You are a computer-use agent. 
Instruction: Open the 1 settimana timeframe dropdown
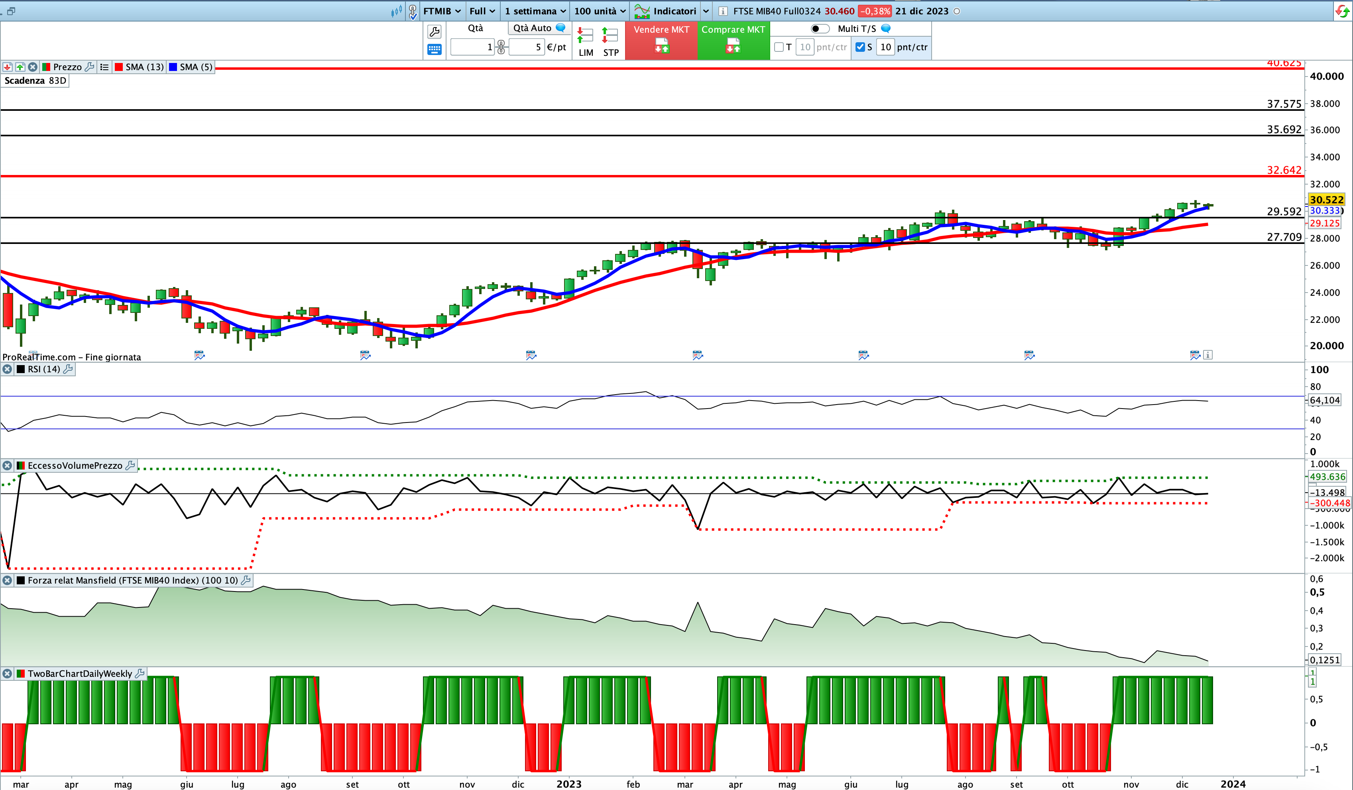click(x=535, y=11)
